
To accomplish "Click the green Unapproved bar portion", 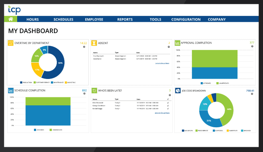I will [x=215, y=59].
